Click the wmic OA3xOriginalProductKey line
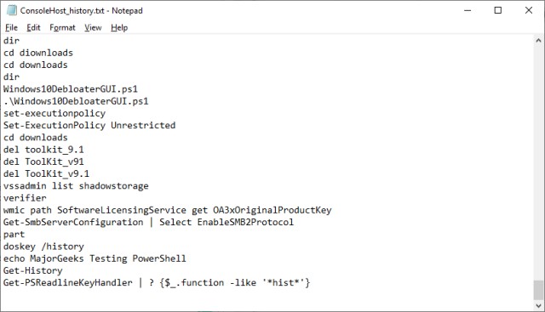The image size is (545, 312). click(168, 210)
